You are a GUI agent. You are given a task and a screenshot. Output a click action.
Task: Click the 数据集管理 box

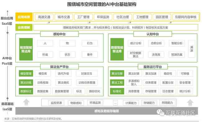click(62, 91)
